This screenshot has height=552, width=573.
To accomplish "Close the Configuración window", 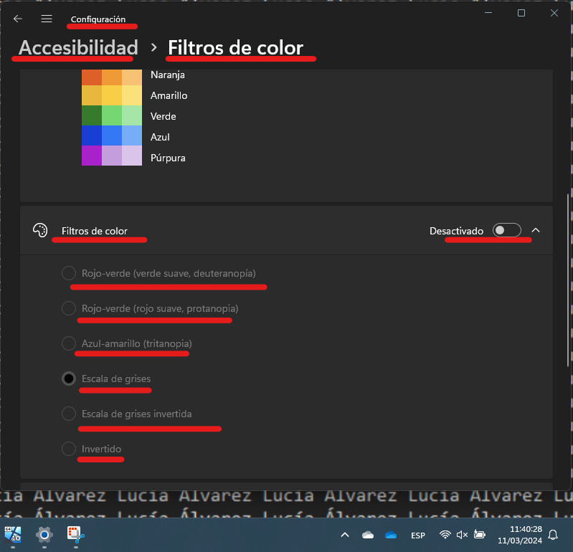I will point(554,13).
